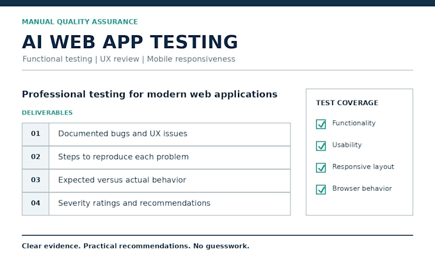Click the Professional testing for modern web applications heading
The image size is (435, 262).
pyautogui.click(x=150, y=94)
